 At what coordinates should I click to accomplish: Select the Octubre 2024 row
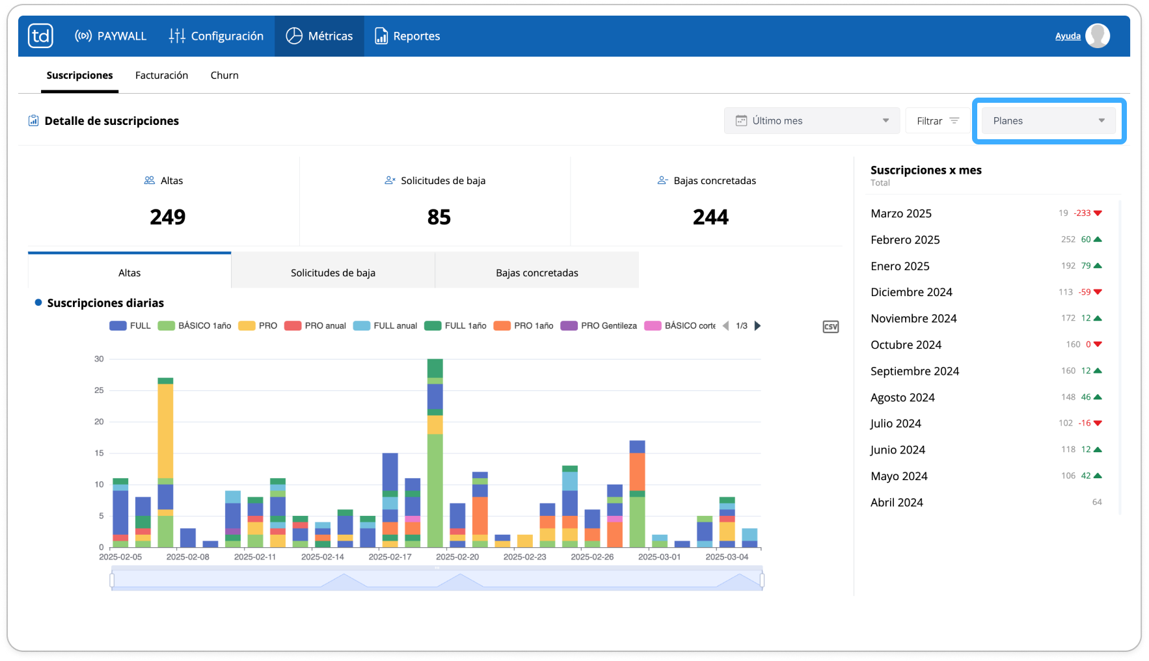[x=986, y=345]
